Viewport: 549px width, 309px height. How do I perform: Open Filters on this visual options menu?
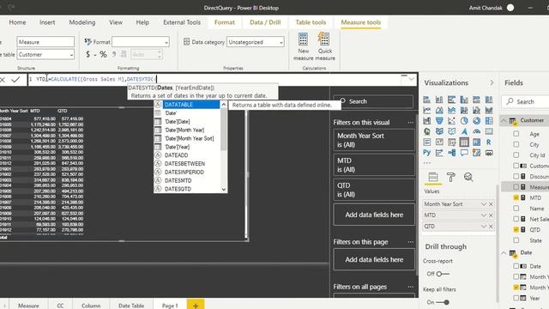[x=410, y=123]
